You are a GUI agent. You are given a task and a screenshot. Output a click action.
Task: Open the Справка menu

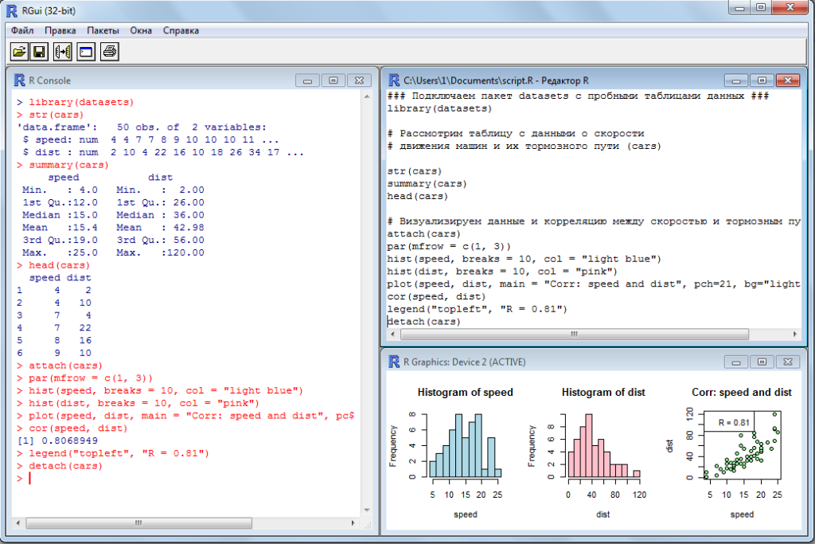pyautogui.click(x=181, y=30)
